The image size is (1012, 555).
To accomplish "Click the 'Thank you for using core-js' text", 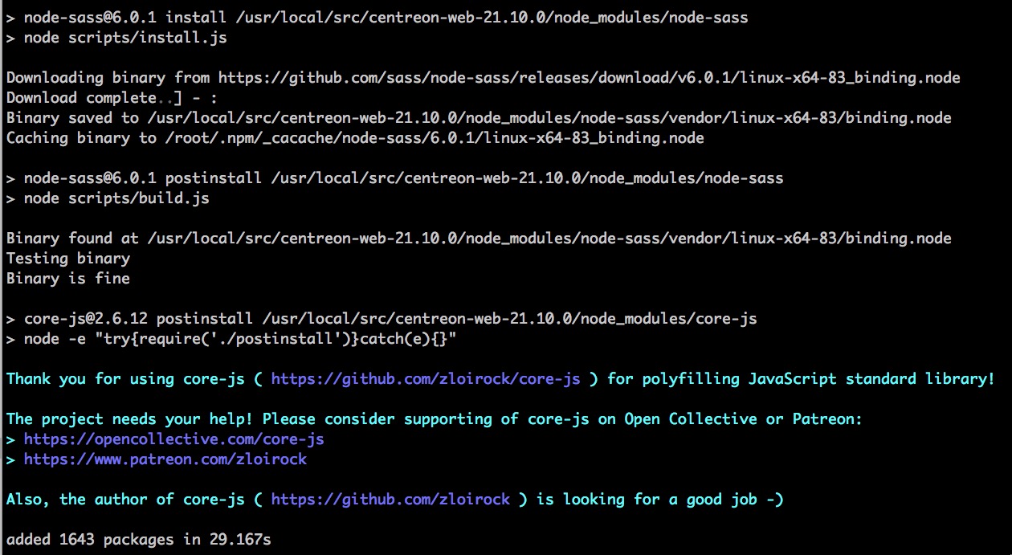I will tap(129, 379).
